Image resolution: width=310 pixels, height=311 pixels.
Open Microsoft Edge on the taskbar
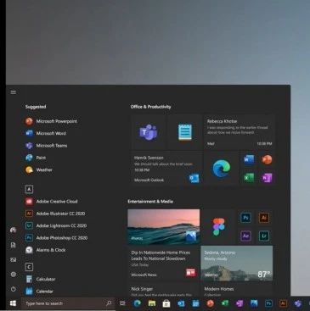click(x=138, y=303)
